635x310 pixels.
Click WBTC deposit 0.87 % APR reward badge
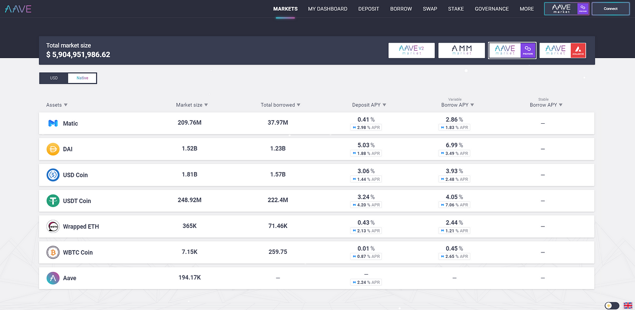[366, 257]
